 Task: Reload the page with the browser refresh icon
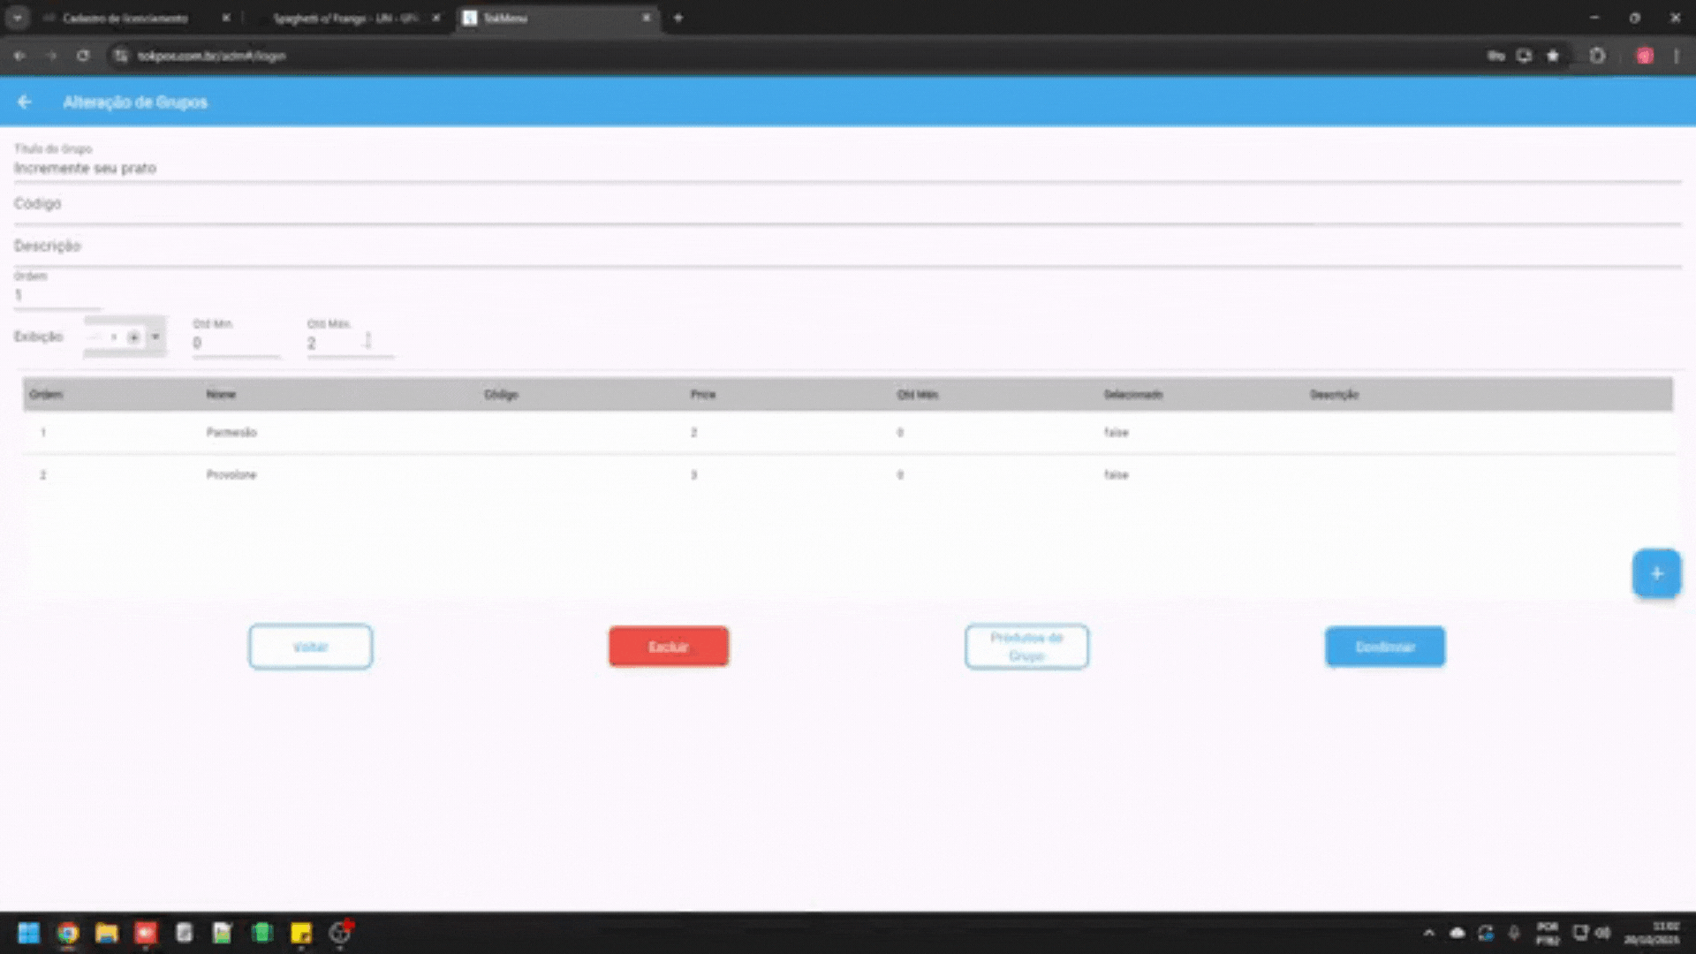83,56
